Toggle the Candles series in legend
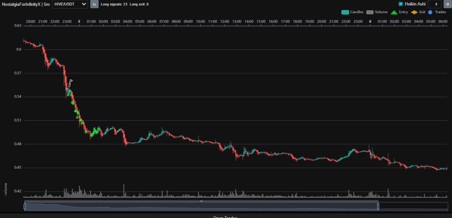The width and height of the screenshot is (452, 218). tap(352, 12)
